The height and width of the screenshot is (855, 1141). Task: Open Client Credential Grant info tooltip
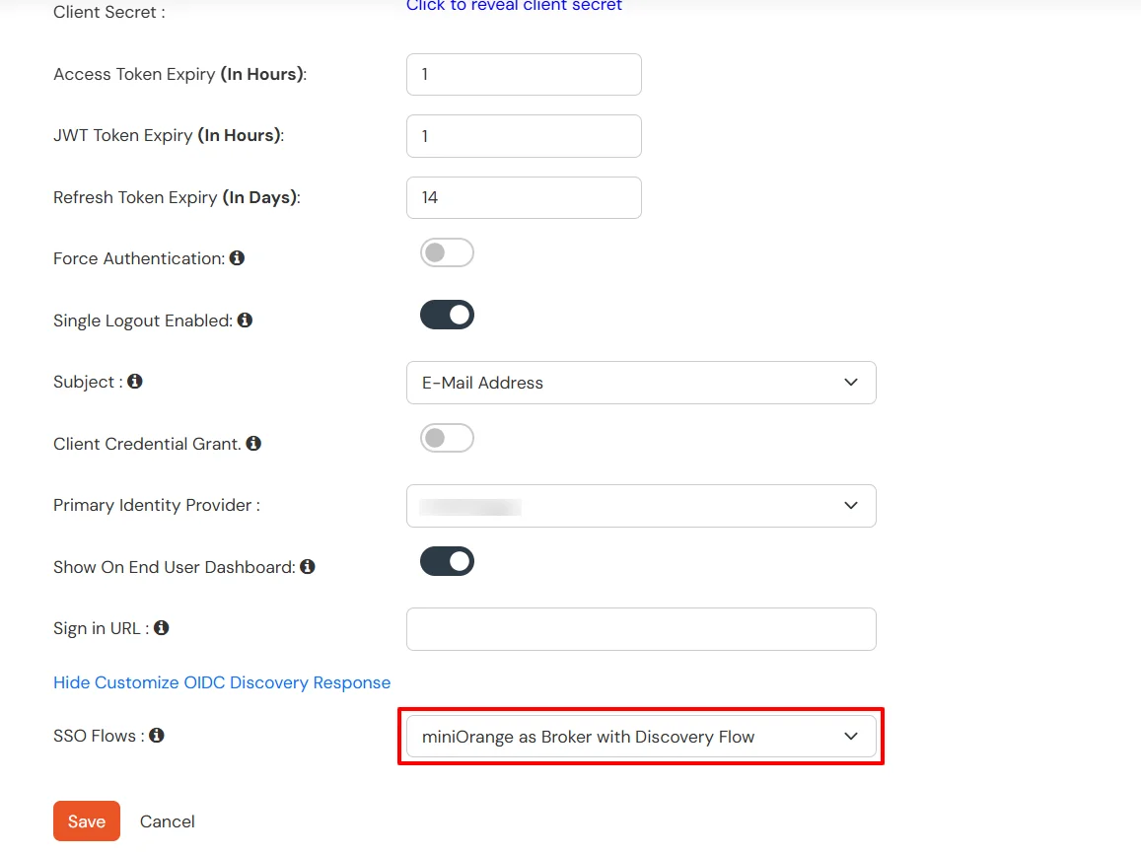253,443
